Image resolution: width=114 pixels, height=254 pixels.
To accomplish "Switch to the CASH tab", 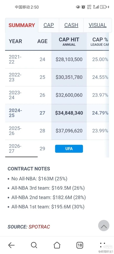I will pyautogui.click(x=71, y=25).
